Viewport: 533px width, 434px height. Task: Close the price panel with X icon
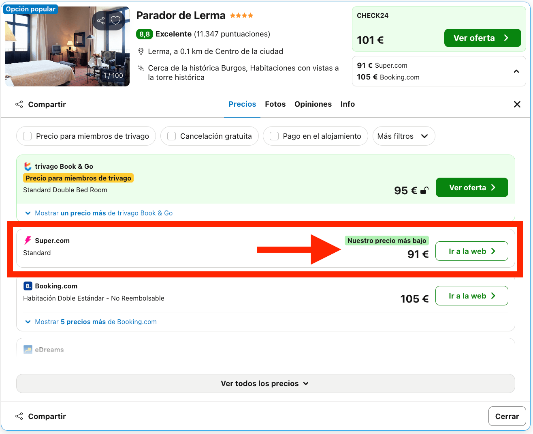517,104
